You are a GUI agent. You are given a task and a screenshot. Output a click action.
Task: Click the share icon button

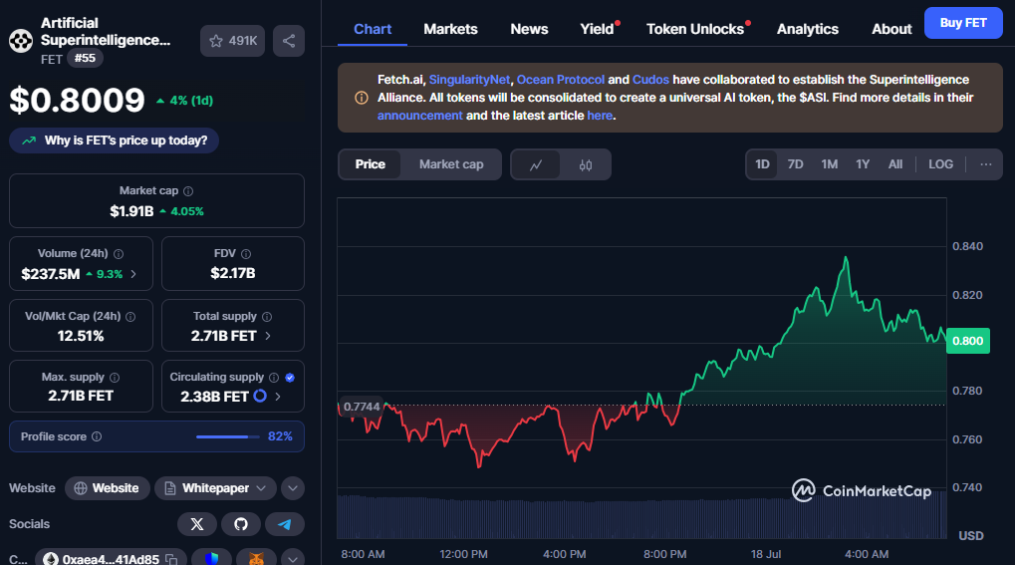(x=289, y=41)
